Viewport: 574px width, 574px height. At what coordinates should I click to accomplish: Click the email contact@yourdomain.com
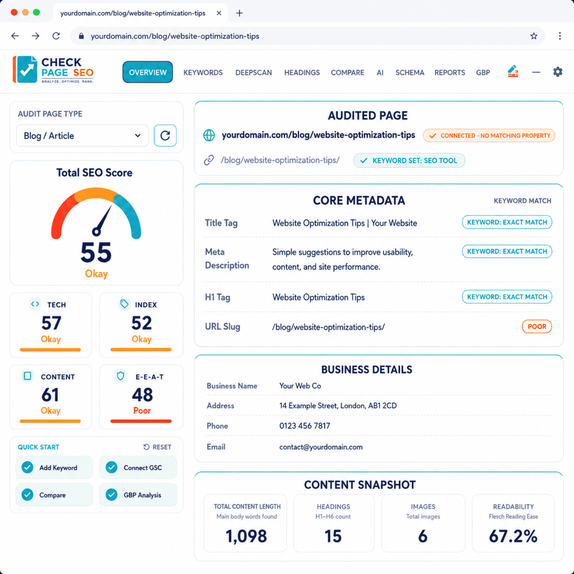(321, 447)
